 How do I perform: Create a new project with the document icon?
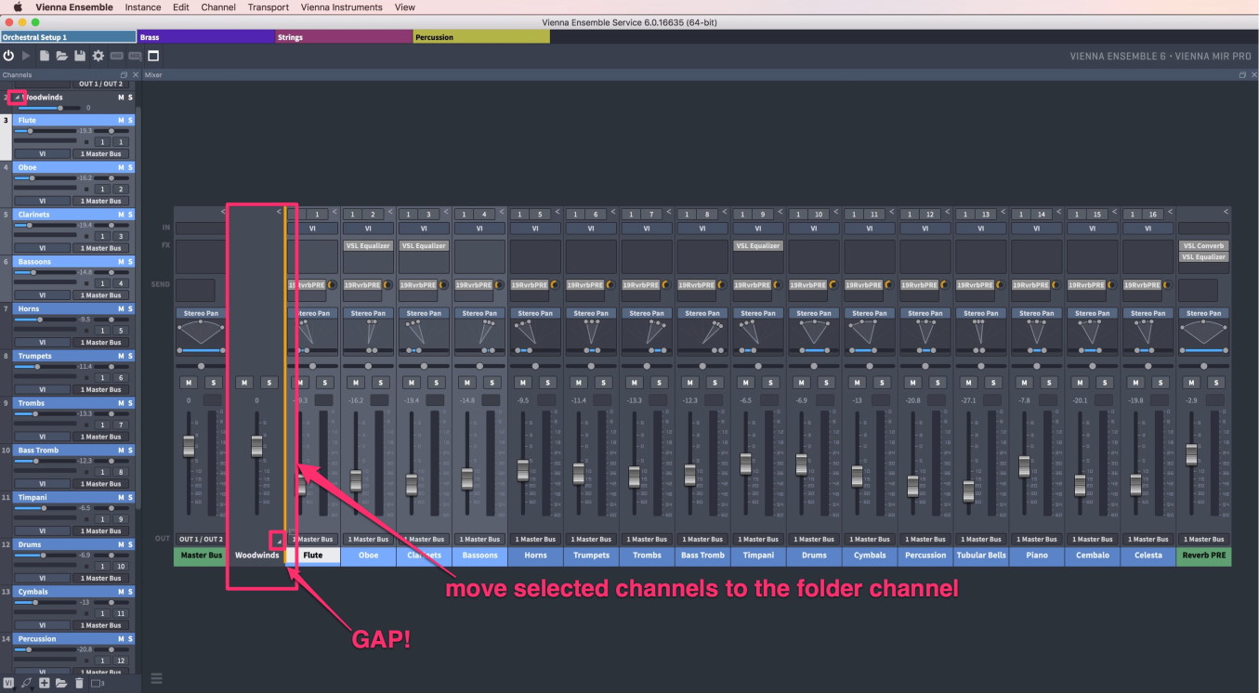pos(44,56)
